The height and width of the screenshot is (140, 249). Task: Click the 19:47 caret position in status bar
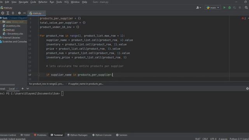click(x=198, y=139)
